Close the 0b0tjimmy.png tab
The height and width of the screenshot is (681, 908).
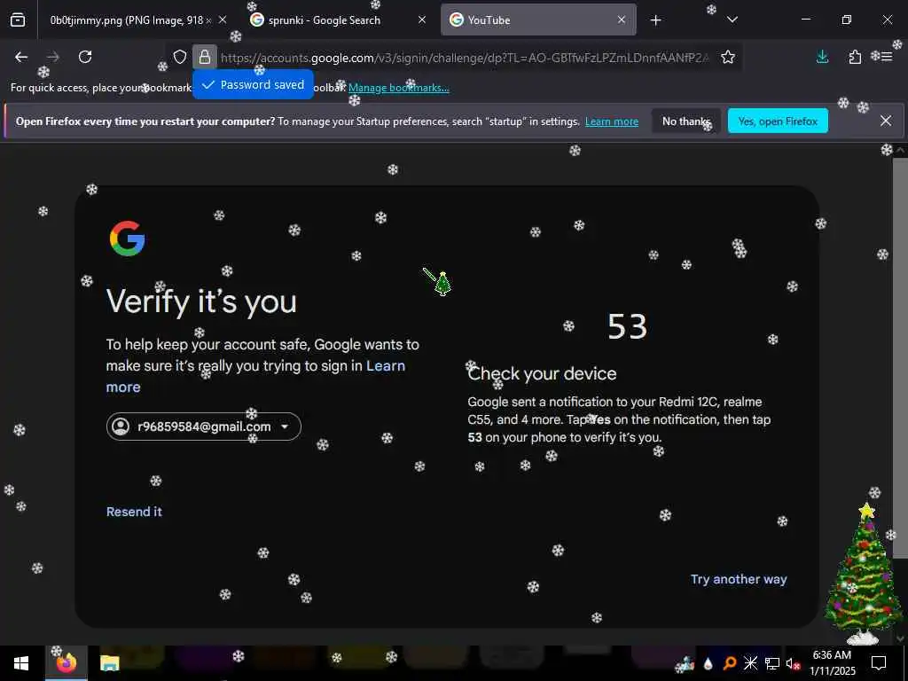coord(223,20)
